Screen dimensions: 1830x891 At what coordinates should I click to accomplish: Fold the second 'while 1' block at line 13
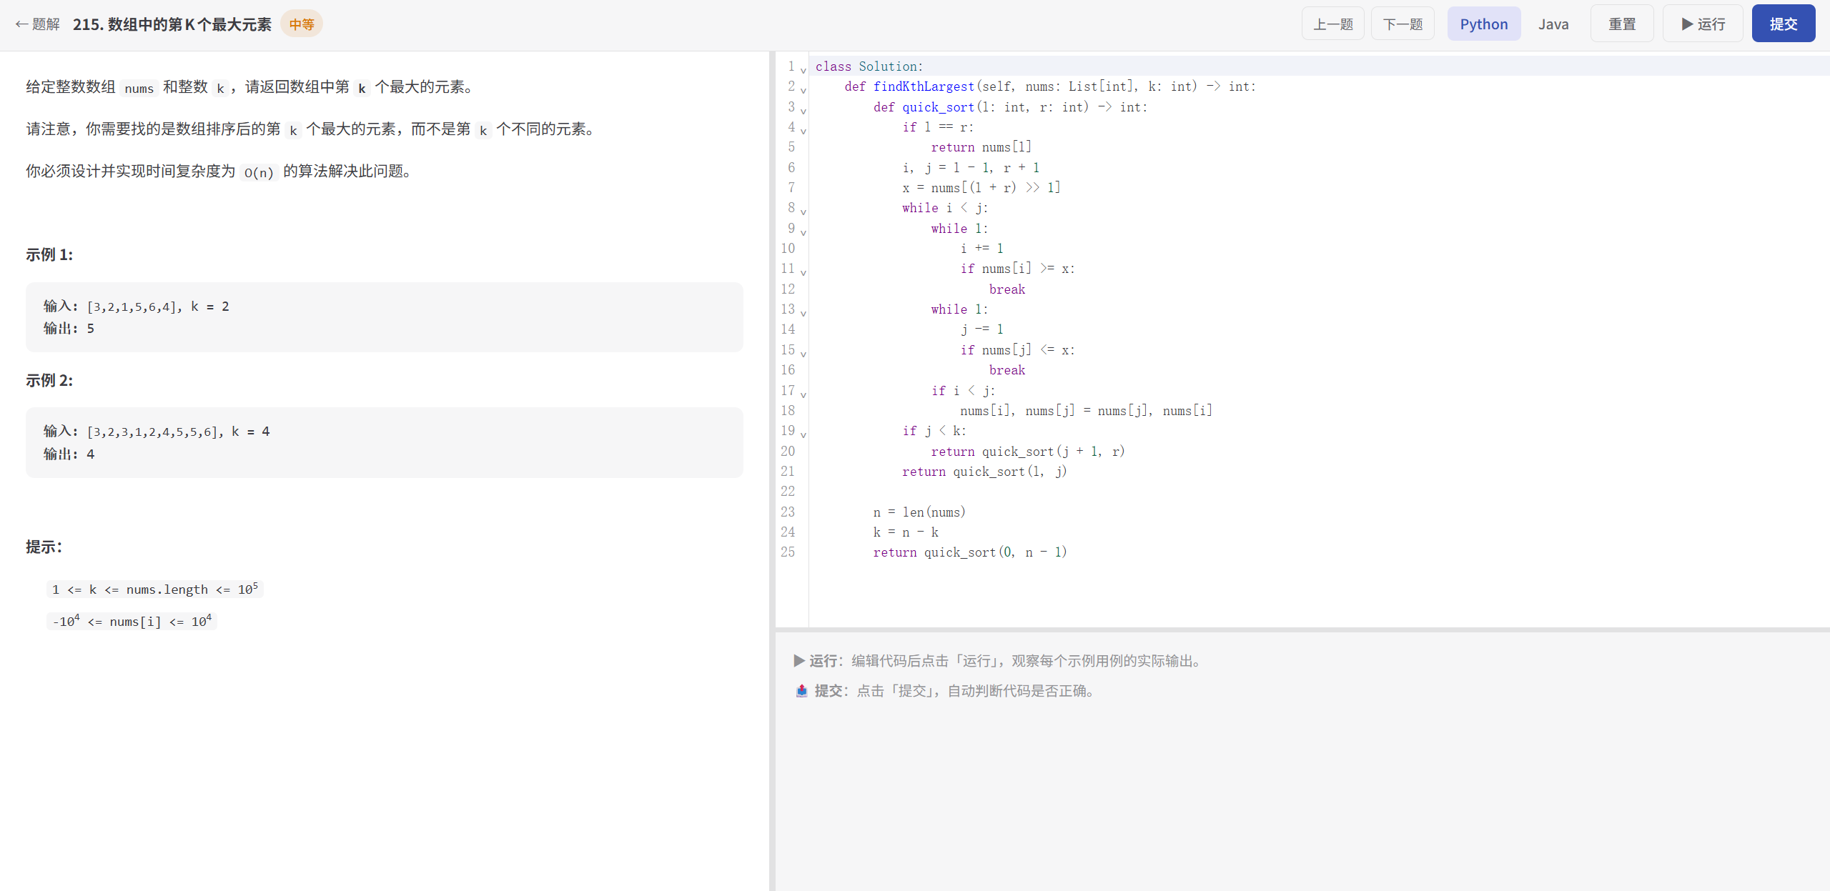[803, 313]
